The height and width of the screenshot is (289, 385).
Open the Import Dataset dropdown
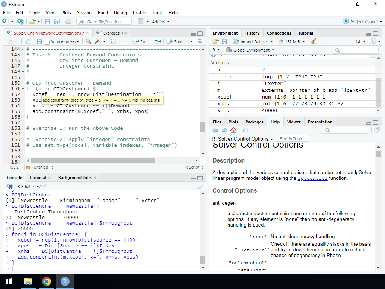pyautogui.click(x=253, y=41)
